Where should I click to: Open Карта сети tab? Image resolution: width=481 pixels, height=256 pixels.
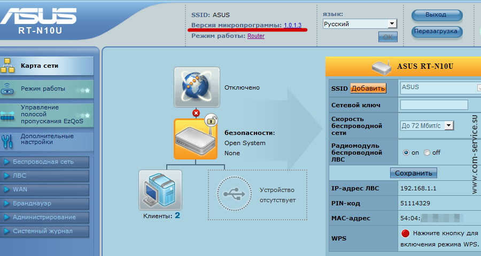pyautogui.click(x=46, y=66)
